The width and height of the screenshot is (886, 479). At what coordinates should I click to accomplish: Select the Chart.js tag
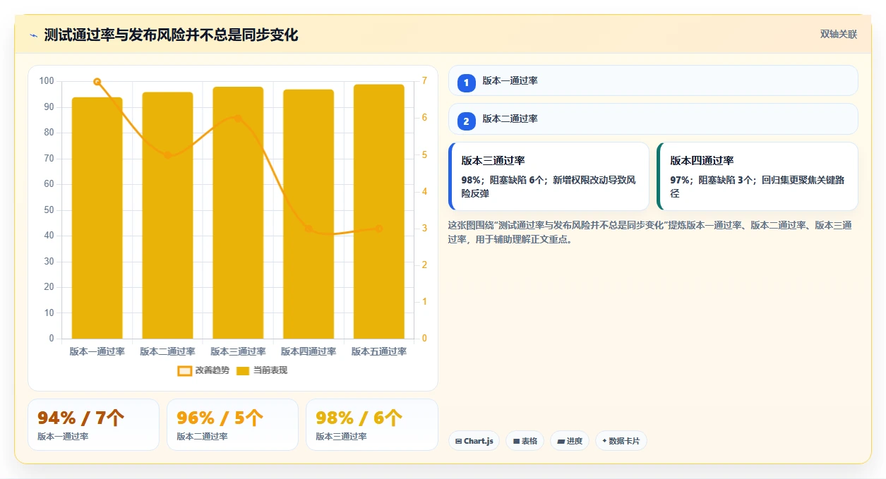click(474, 441)
